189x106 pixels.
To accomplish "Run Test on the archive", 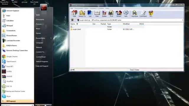I will tap(90, 14).
